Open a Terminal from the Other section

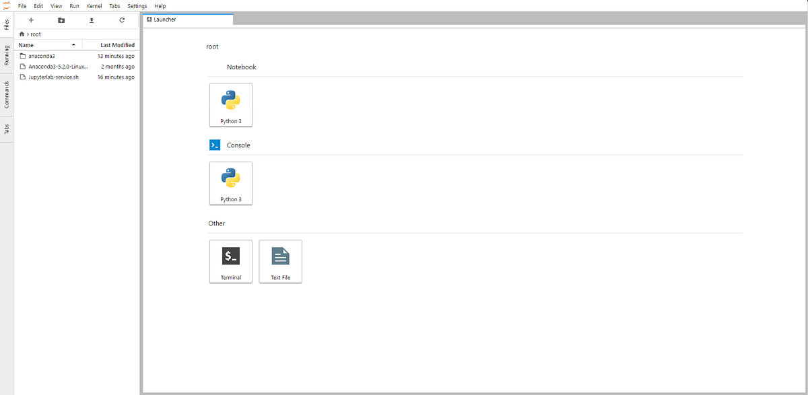coord(231,261)
